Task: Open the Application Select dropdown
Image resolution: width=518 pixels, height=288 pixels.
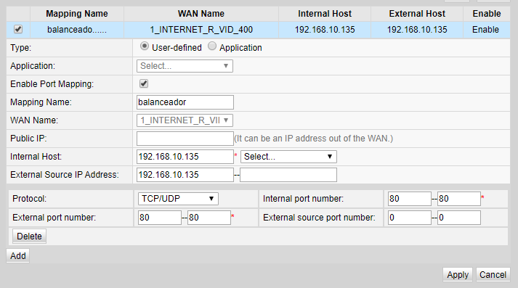Action: pos(185,66)
